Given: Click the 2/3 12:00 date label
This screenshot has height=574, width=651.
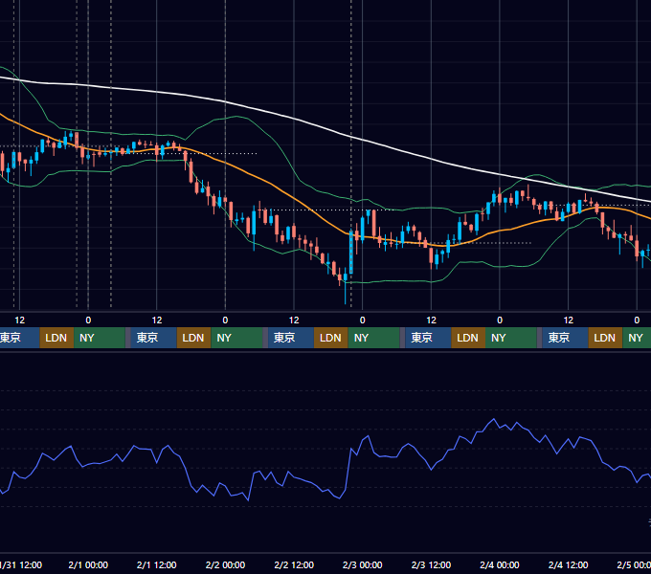Looking at the screenshot, I should pyautogui.click(x=431, y=564).
